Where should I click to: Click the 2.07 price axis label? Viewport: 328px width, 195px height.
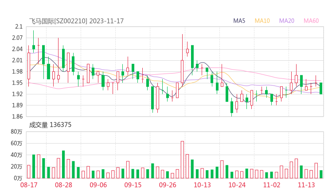(x=17, y=38)
